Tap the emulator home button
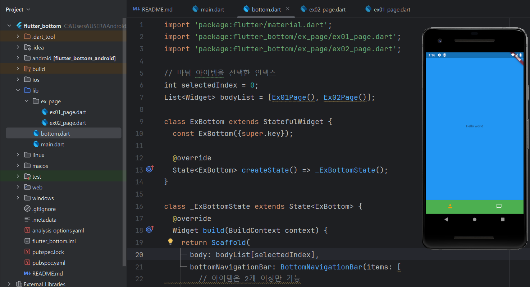The width and height of the screenshot is (530, 287). click(475, 219)
